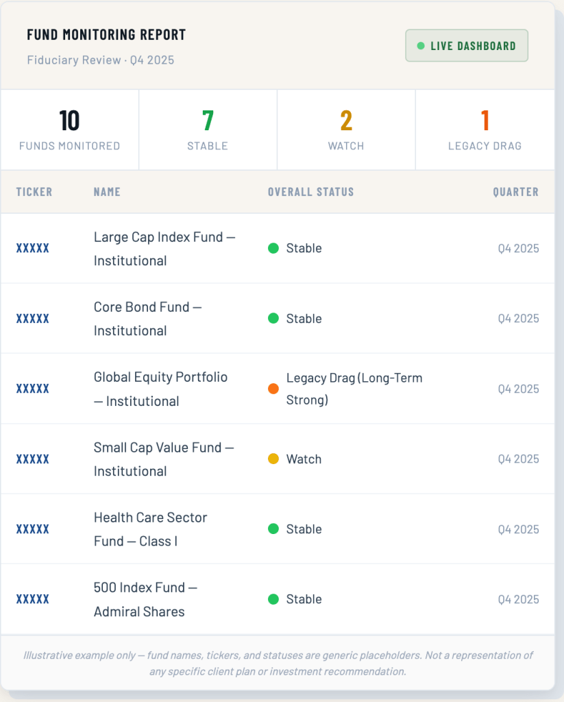Viewport: 564px width, 702px height.
Task: Select the Legacy Drag summary card
Action: [485, 130]
